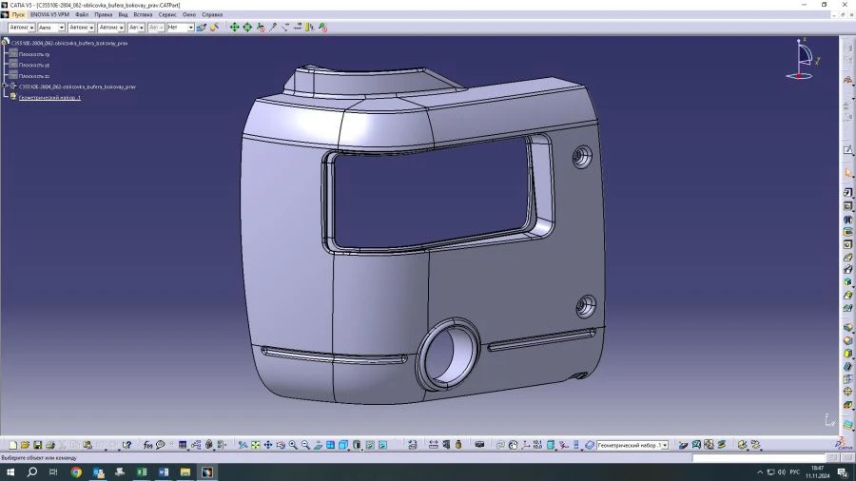Click the Fit All In view icon
This screenshot has height=481, width=856.
pos(256,445)
